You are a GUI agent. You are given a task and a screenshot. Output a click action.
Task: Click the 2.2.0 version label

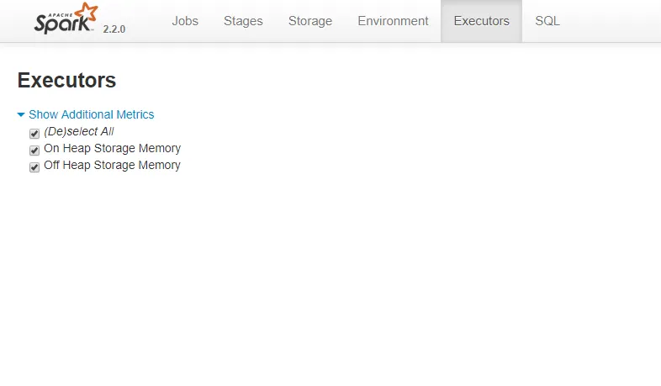pos(114,29)
